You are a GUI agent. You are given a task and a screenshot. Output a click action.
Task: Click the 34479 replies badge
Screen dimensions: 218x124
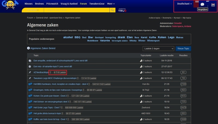pos(183,108)
